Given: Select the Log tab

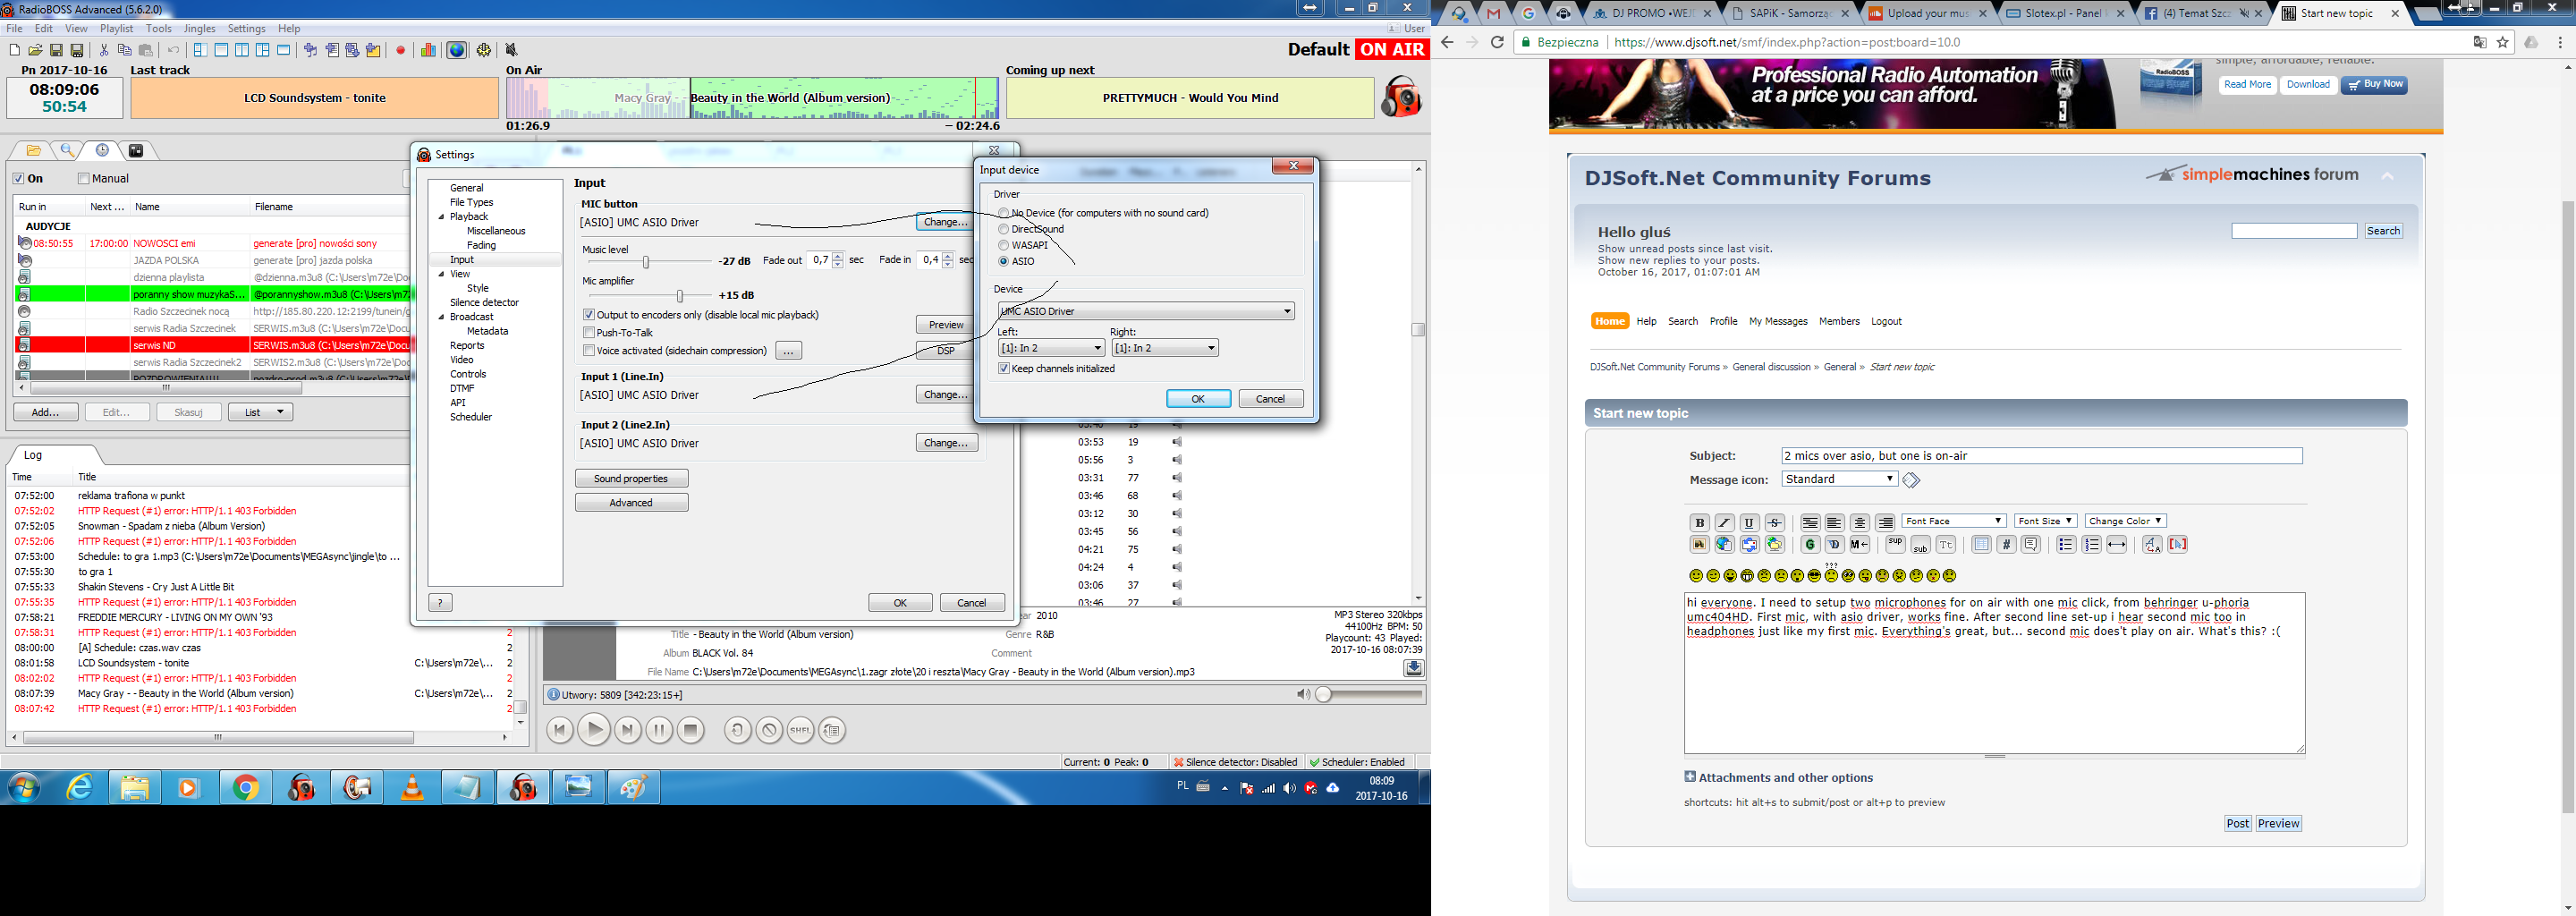Looking at the screenshot, I should 33,455.
